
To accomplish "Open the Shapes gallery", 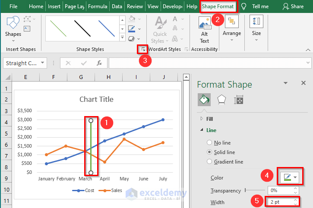I will click(13, 27).
